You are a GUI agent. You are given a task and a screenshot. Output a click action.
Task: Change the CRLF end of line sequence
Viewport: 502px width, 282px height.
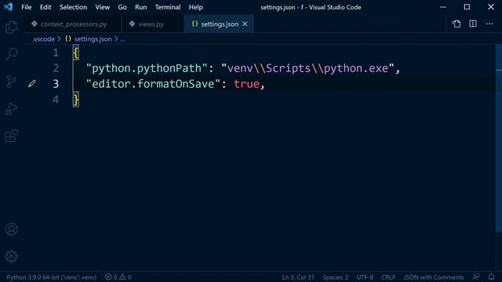tap(388, 277)
